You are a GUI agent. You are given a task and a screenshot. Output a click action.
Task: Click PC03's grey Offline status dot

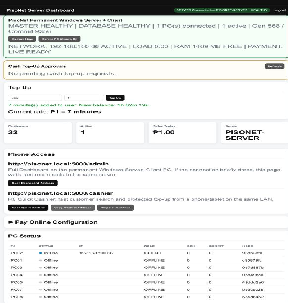(x=41, y=268)
